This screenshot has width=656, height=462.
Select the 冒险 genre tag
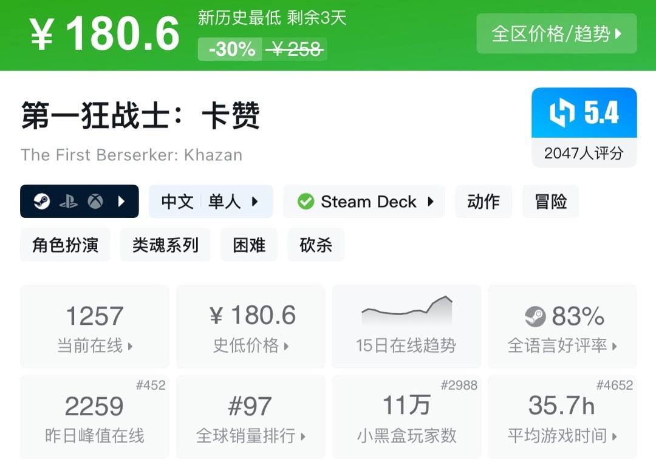(x=550, y=202)
